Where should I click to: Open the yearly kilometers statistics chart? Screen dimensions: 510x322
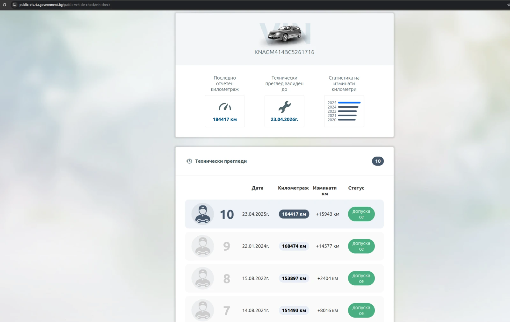tap(344, 111)
